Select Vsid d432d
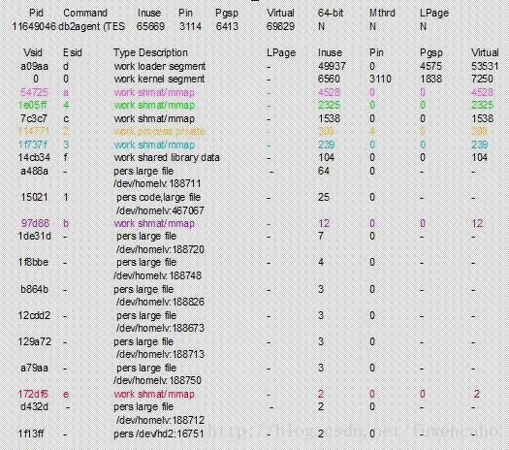The height and width of the screenshot is (450, 509). click(34, 406)
